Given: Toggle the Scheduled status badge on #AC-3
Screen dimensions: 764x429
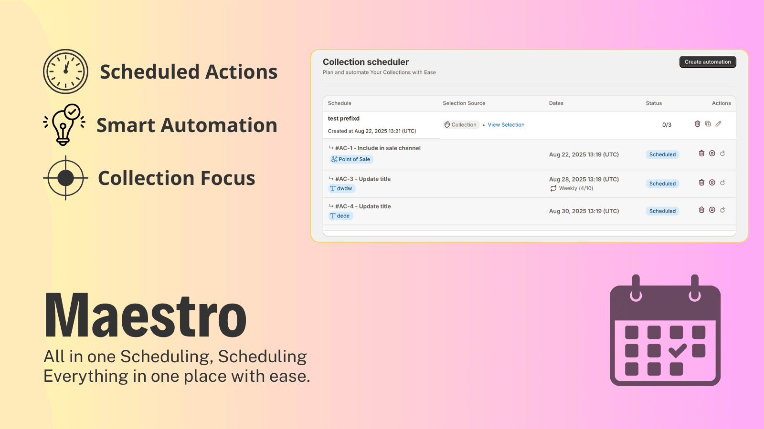Looking at the screenshot, I should [x=662, y=183].
